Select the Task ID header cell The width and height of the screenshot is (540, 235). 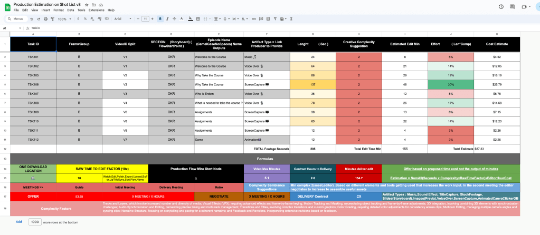click(x=33, y=44)
